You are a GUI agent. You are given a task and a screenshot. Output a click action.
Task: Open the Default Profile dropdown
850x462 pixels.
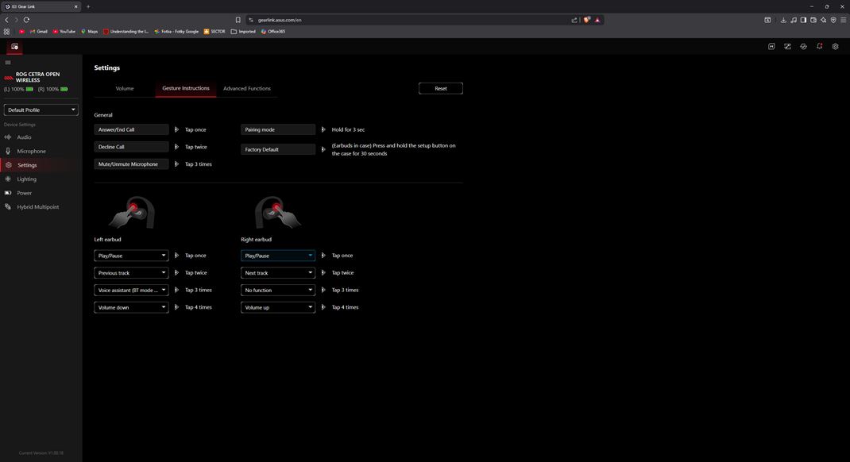pyautogui.click(x=41, y=110)
